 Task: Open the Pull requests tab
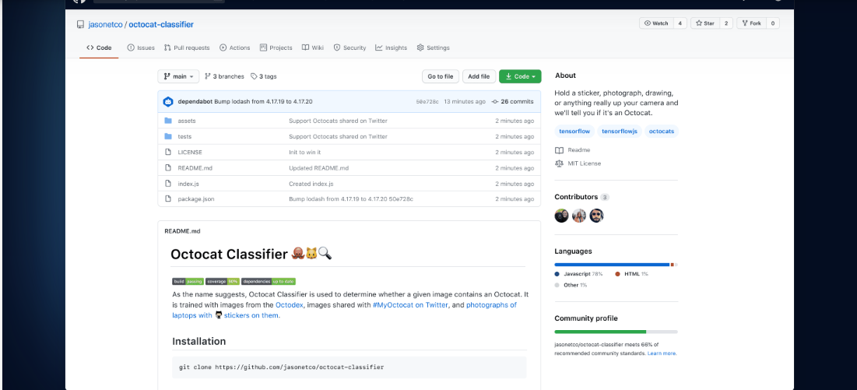(187, 48)
